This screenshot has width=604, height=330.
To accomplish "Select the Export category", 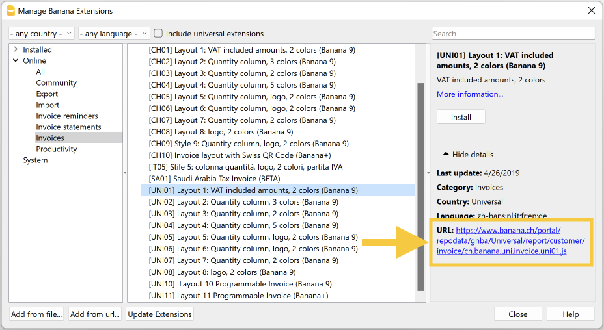I will 47,94.
